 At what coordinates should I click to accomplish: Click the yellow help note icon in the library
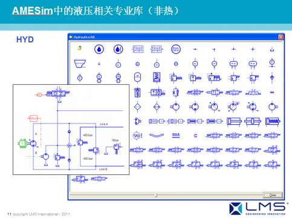coord(80,48)
